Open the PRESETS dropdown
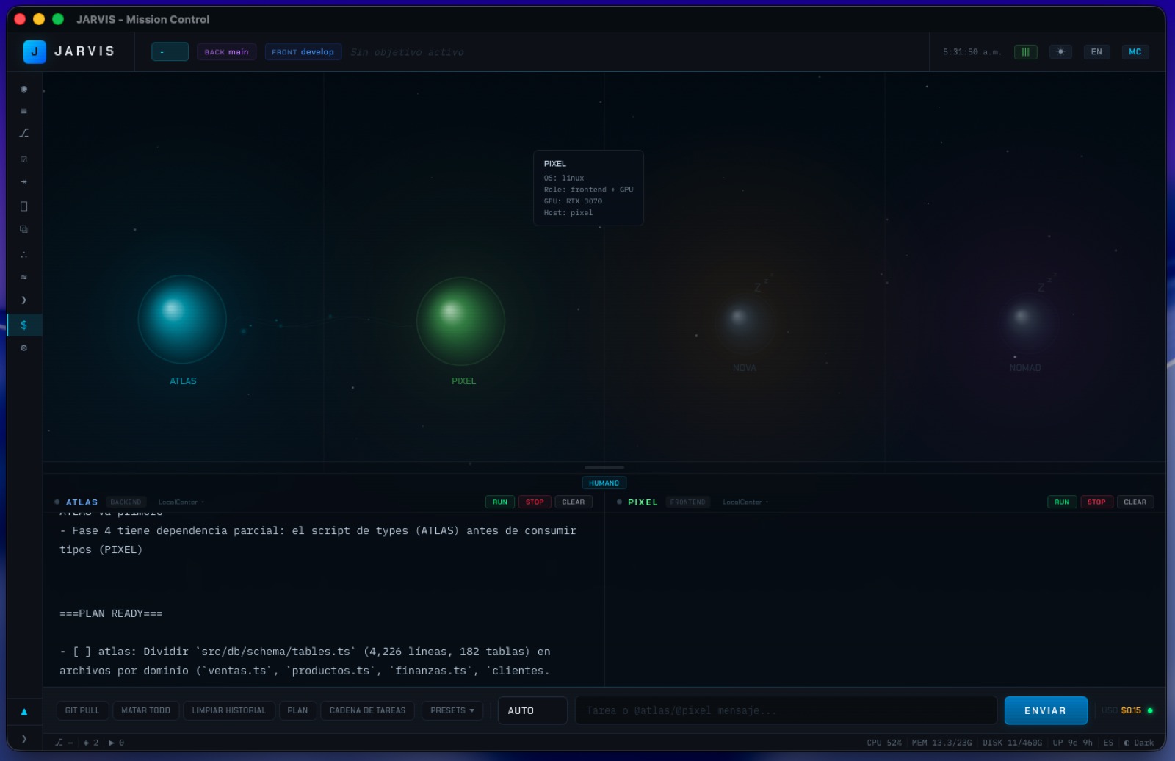The image size is (1175, 761). coord(452,710)
